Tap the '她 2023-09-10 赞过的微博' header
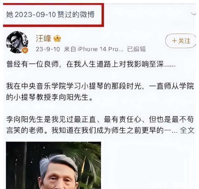This screenshot has width=199, height=189. [50, 14]
